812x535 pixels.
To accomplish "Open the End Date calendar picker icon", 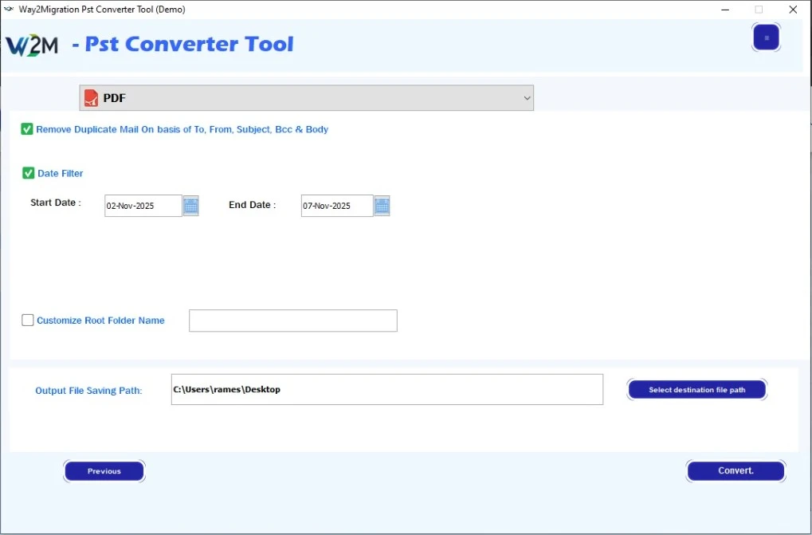I will (x=382, y=206).
